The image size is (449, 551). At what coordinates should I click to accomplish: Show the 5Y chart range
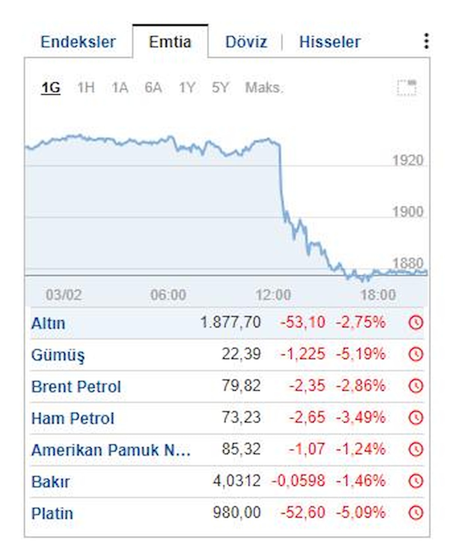click(x=220, y=88)
